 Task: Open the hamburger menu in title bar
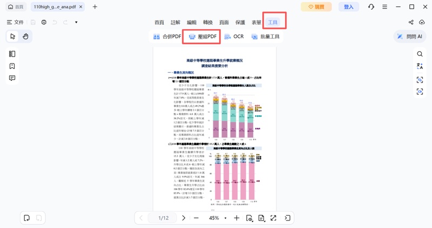pos(384,7)
